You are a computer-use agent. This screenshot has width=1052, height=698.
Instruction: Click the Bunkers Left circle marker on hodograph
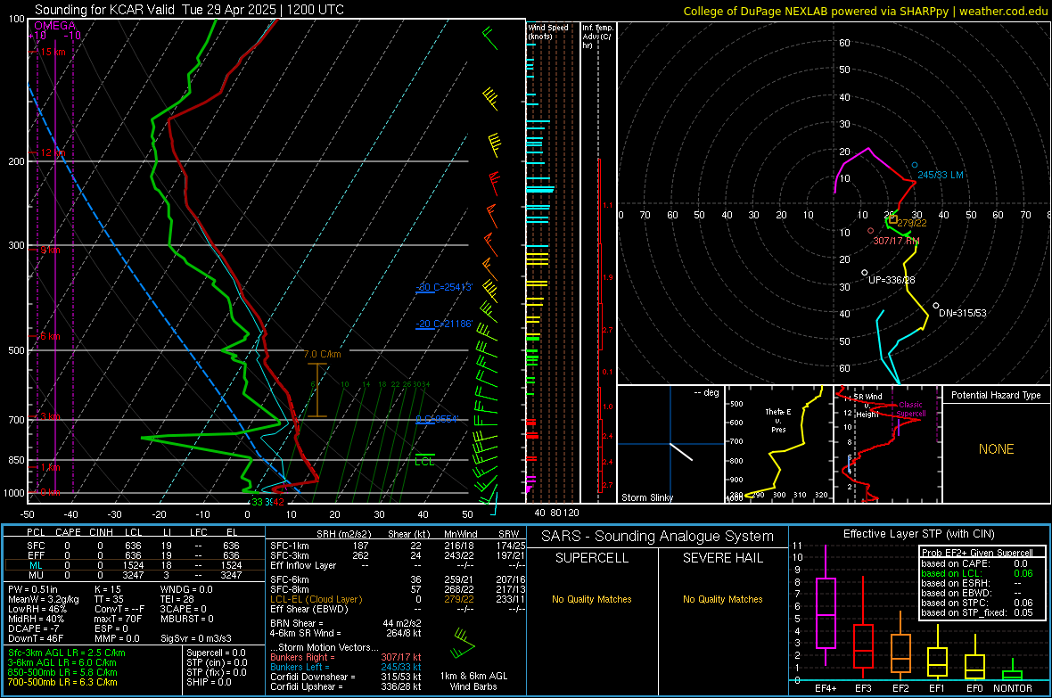(x=915, y=164)
